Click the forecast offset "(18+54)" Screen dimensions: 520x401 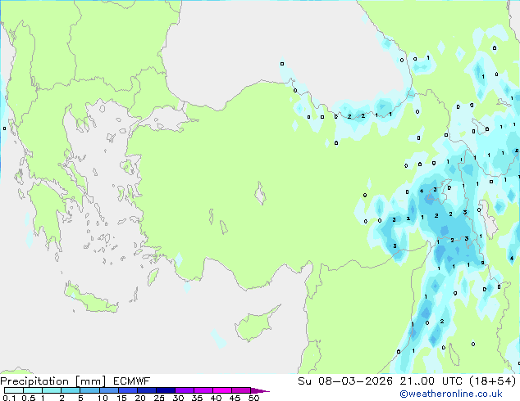(493, 381)
